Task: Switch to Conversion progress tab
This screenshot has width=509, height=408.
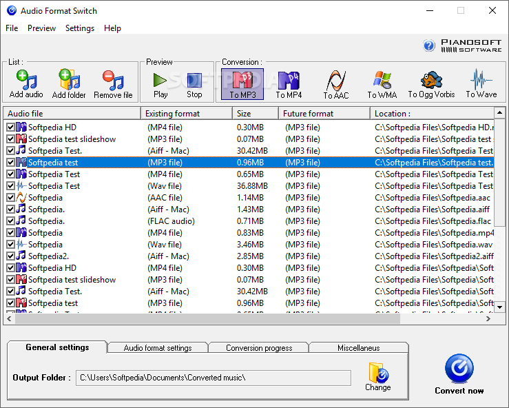Action: (259, 348)
